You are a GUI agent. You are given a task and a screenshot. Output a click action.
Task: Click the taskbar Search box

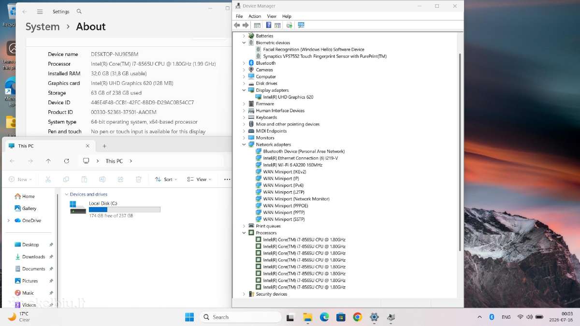pyautogui.click(x=240, y=317)
